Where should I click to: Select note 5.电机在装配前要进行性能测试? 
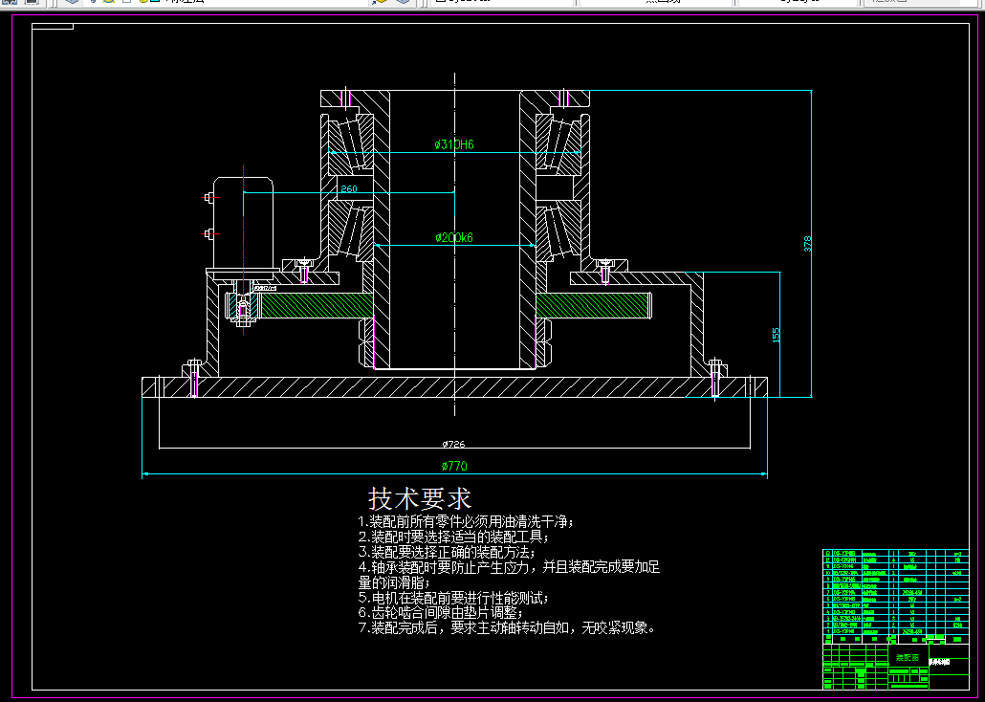click(x=453, y=598)
